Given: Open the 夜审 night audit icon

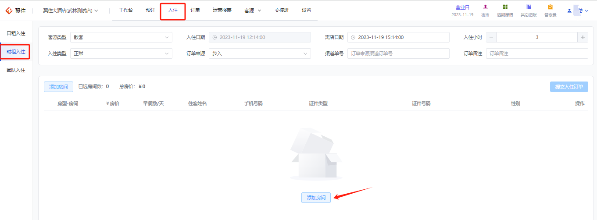Looking at the screenshot, I should coord(485,7).
